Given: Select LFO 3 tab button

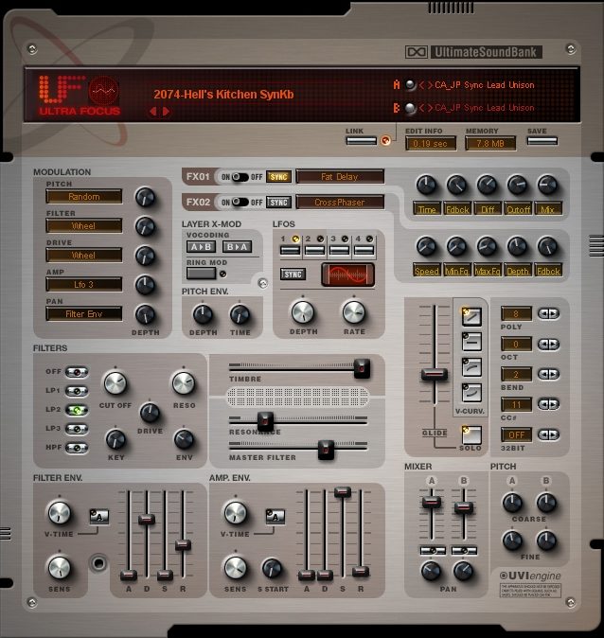Looking at the screenshot, I should (x=340, y=250).
